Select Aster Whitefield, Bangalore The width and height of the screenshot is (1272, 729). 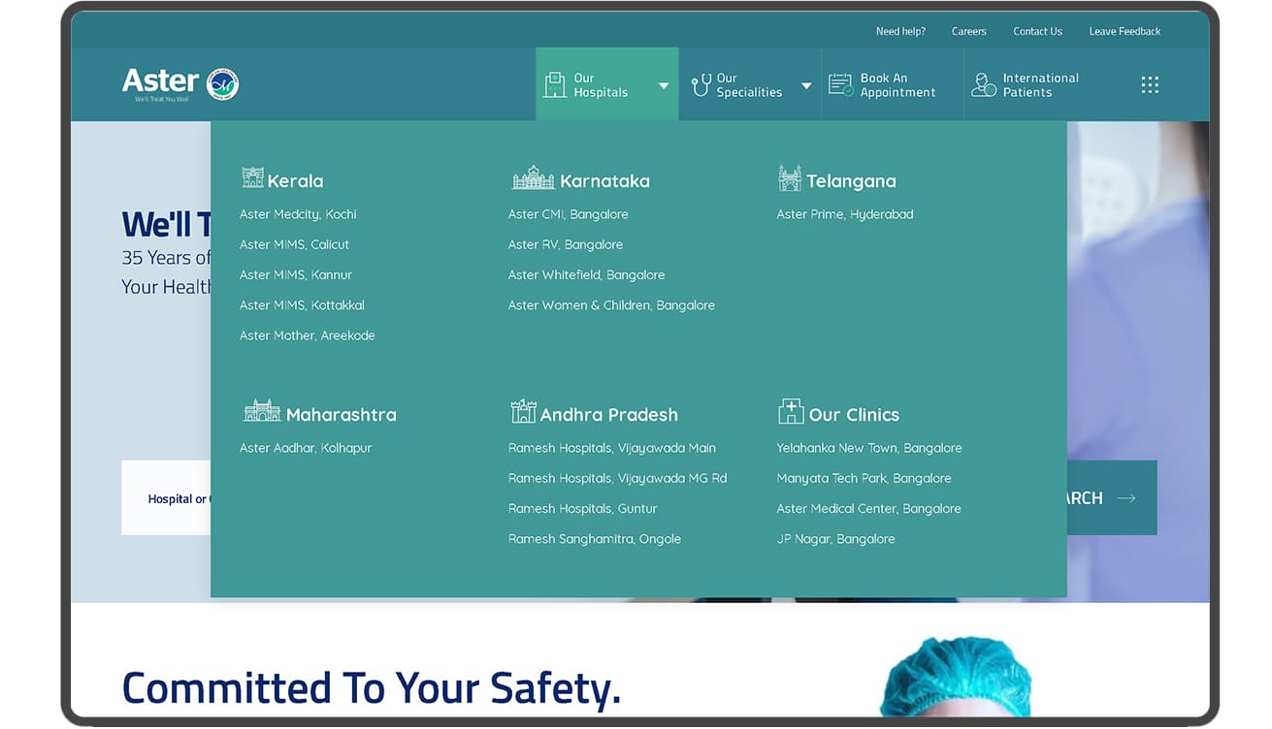pyautogui.click(x=586, y=274)
